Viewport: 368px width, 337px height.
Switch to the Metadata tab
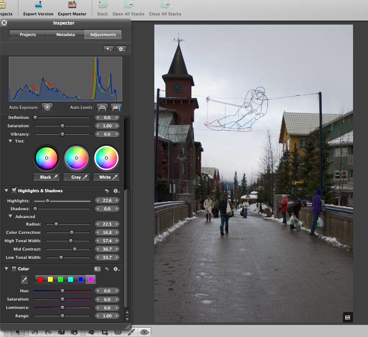point(66,35)
